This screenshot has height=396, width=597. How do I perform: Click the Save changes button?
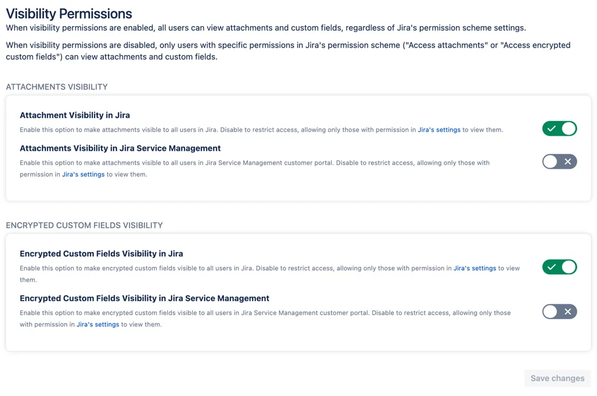pos(558,378)
